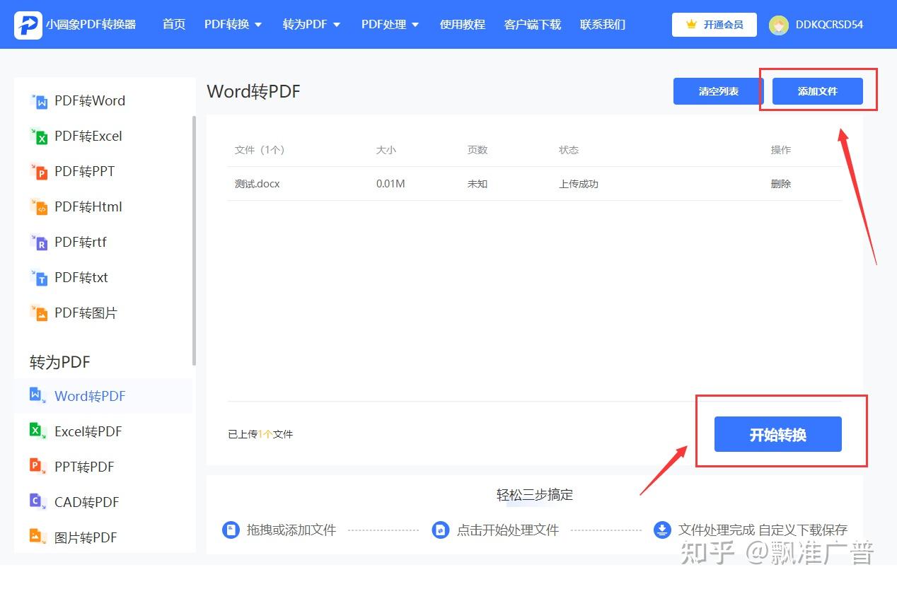The width and height of the screenshot is (897, 589).
Task: Select the PDF转Excel icon in sidebar
Action: pyautogui.click(x=39, y=136)
